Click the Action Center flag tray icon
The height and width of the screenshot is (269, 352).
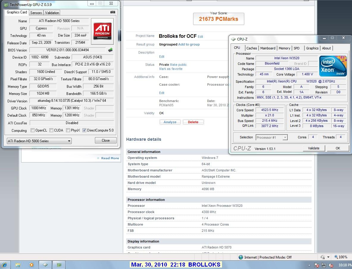[x=317, y=265]
